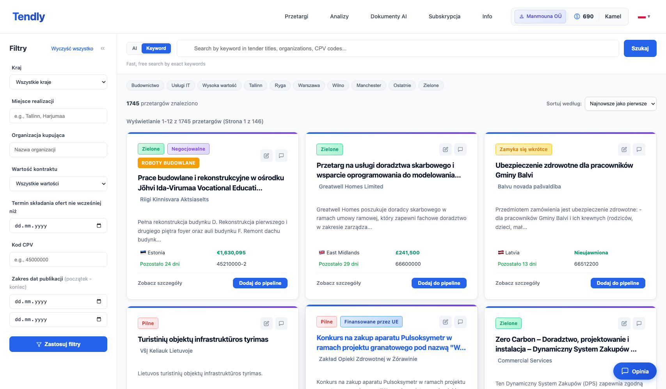Toggle the Zielone quick filter chip
The height and width of the screenshot is (389, 666).
point(431,85)
